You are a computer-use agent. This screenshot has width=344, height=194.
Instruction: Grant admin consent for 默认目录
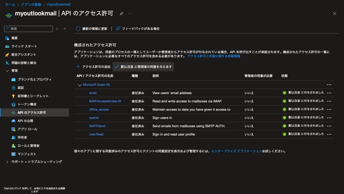143,67
